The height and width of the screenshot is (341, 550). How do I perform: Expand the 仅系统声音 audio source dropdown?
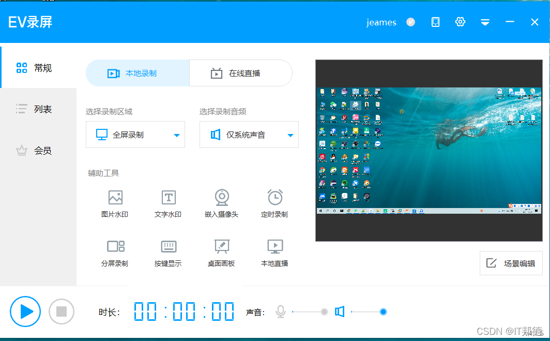click(x=249, y=135)
